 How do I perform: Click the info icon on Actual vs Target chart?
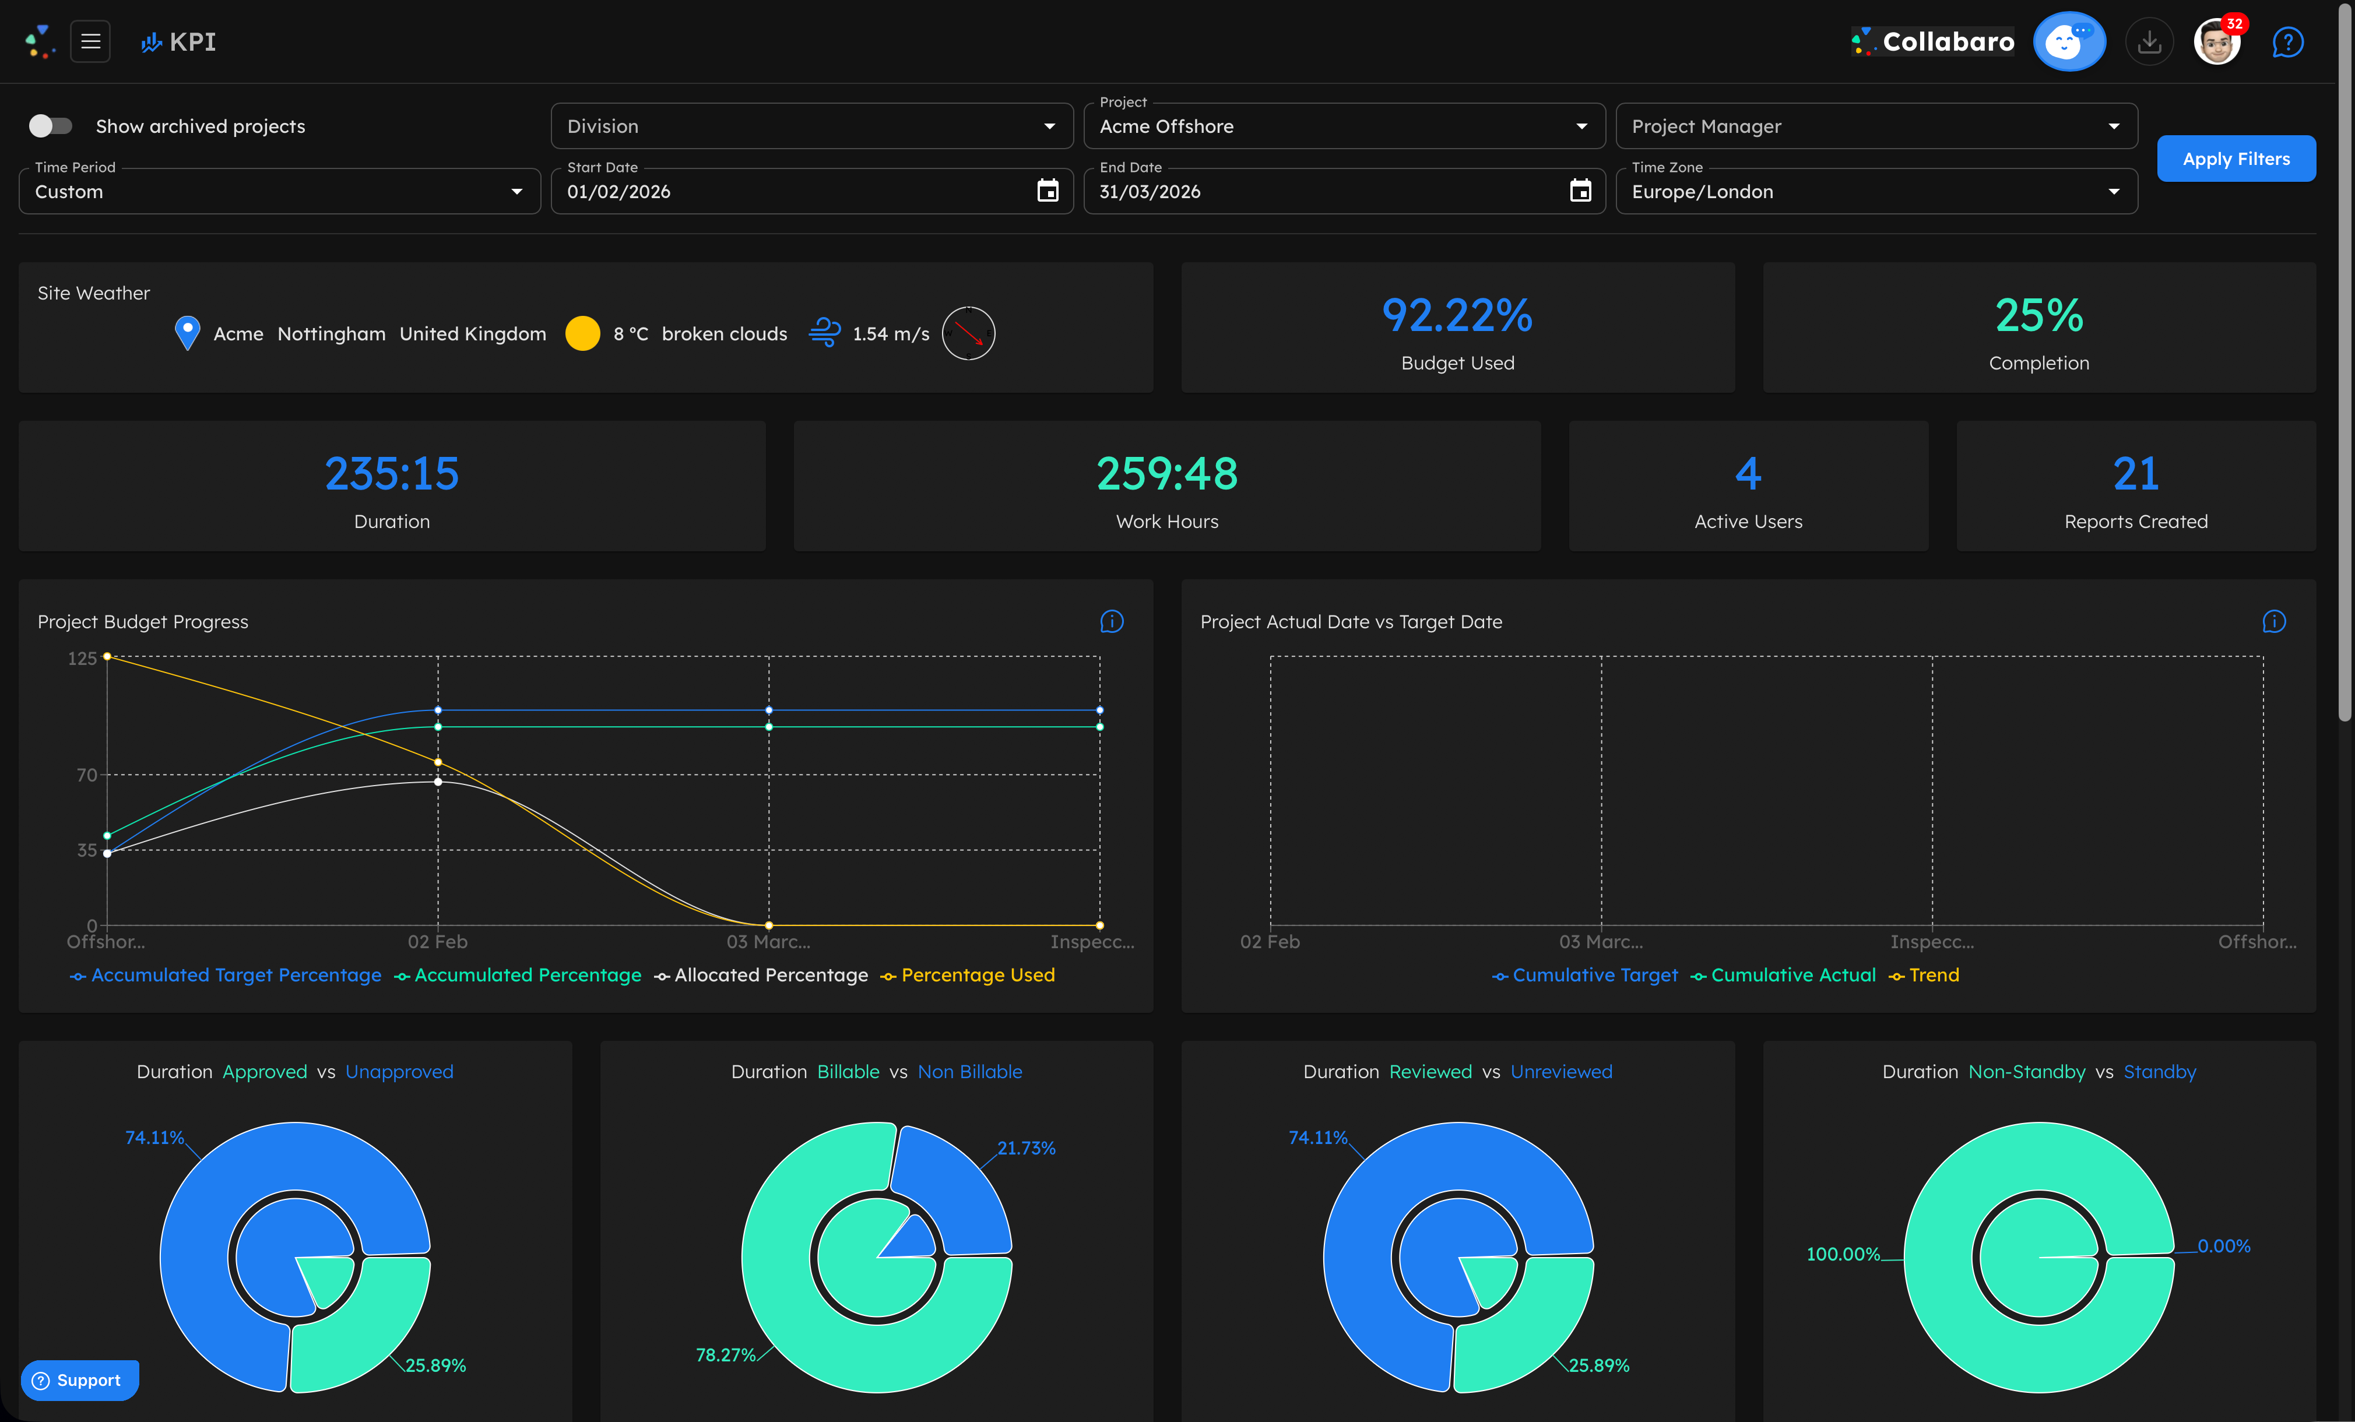2274,621
